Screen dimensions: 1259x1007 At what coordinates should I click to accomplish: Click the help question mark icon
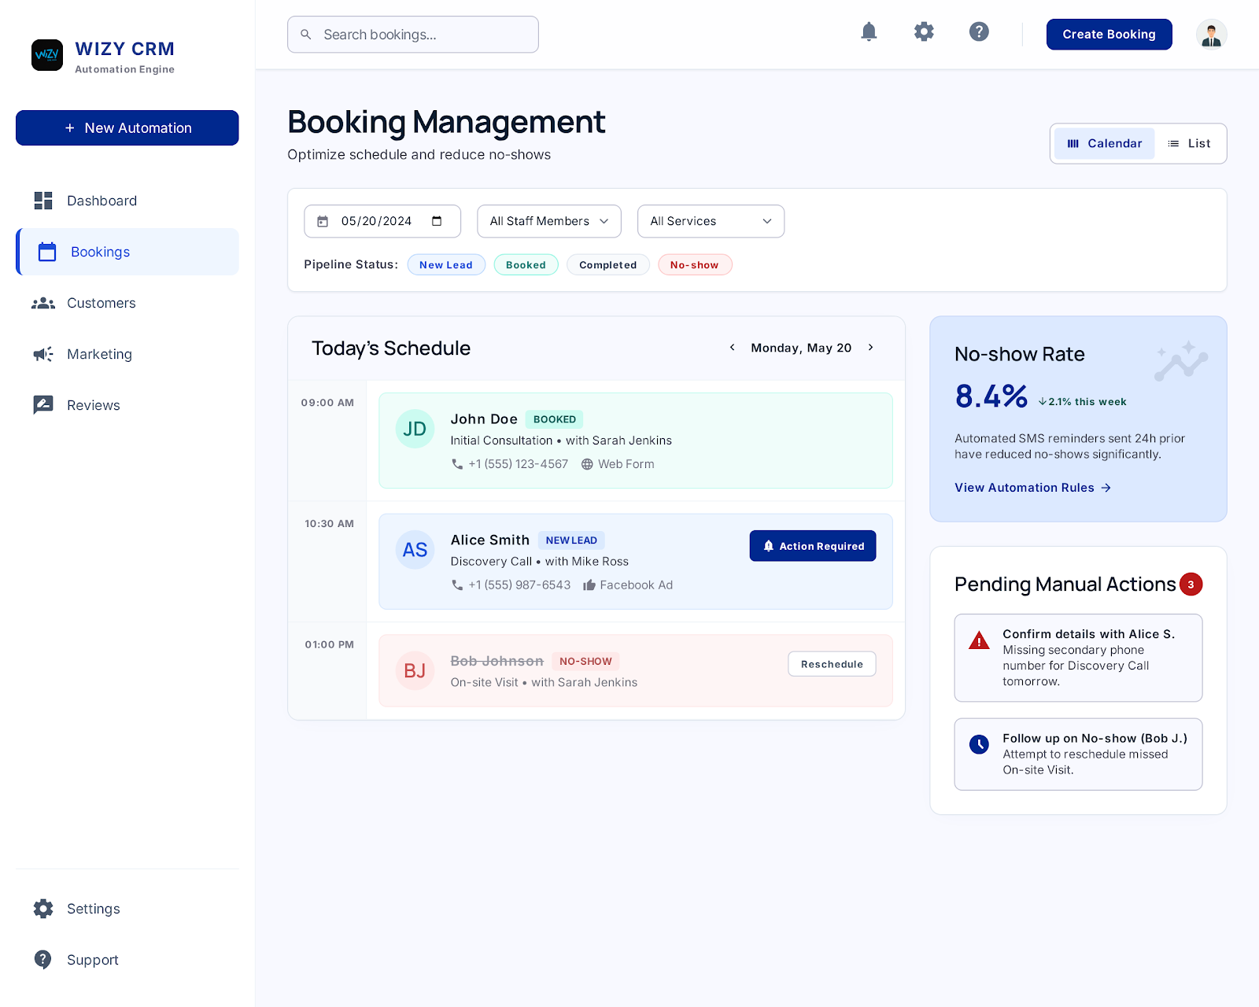979,31
